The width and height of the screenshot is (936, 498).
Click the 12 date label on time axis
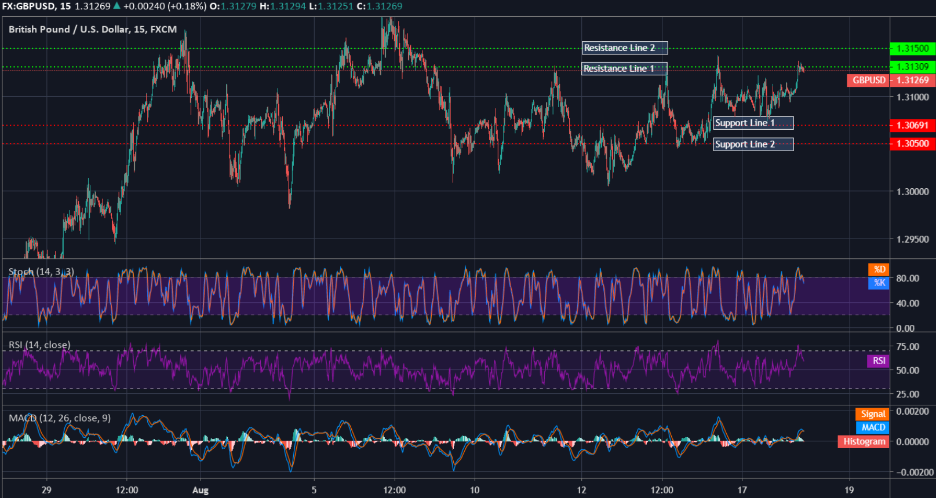tap(581, 490)
